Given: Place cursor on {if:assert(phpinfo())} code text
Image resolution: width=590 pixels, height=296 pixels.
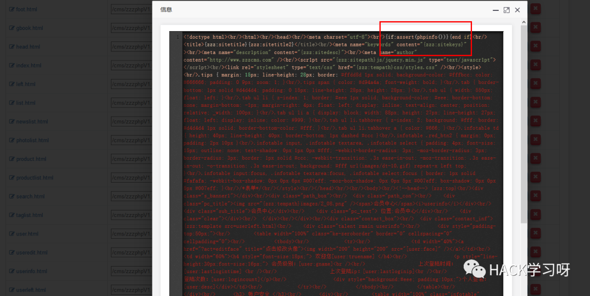Looking at the screenshot, I should (417, 37).
